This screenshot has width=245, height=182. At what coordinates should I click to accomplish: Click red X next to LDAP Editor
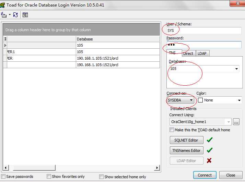click(x=209, y=160)
